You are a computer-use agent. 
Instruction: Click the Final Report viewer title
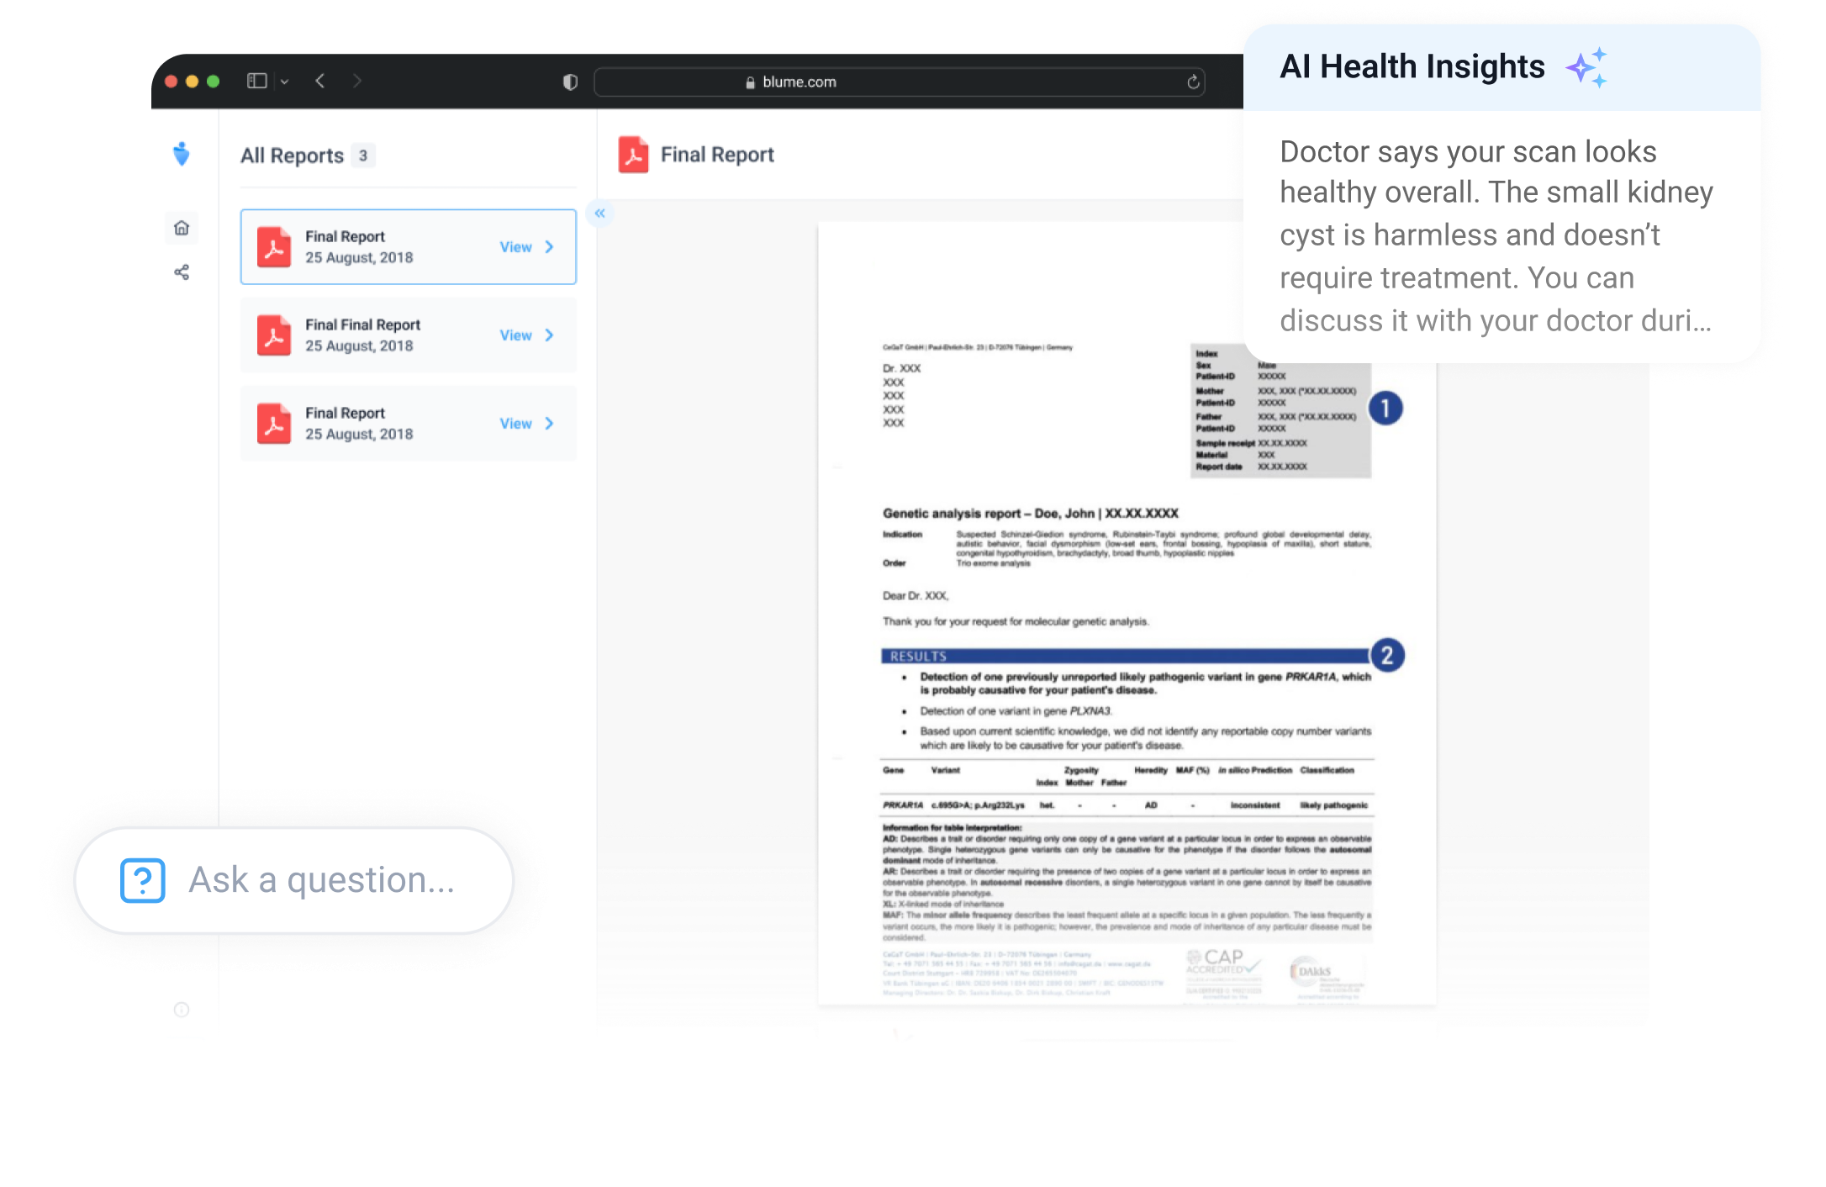717,155
